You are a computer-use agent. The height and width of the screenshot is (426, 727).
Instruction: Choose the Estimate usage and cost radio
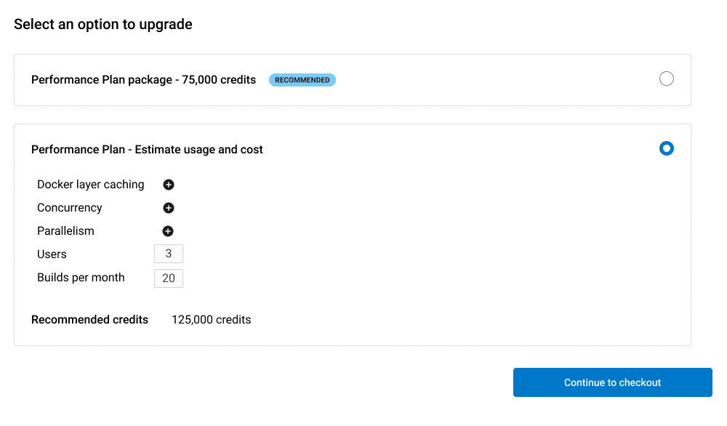(x=666, y=148)
